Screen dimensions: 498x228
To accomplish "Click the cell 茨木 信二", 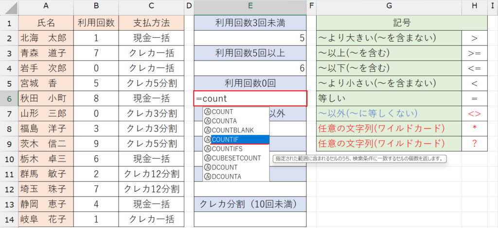I will pyautogui.click(x=46, y=144).
